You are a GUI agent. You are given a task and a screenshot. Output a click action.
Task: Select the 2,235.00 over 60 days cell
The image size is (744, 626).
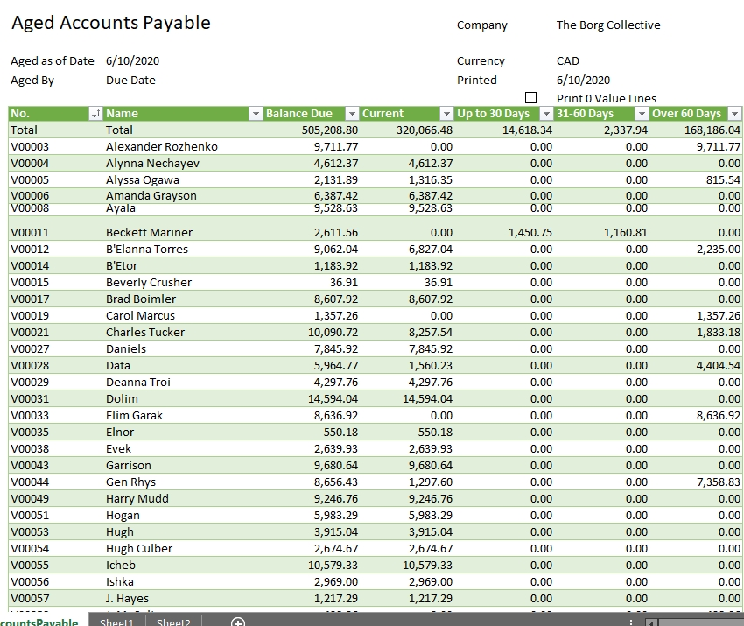point(719,250)
